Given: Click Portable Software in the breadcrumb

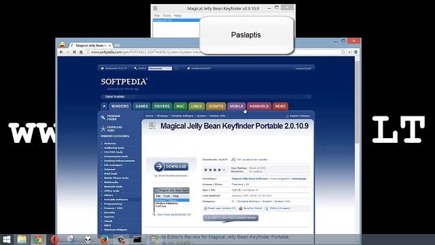Looking at the screenshot, I should point(182,116).
